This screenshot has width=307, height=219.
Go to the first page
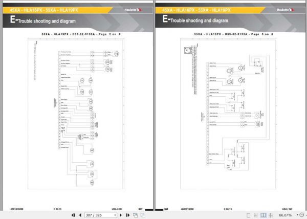[x=73, y=215]
